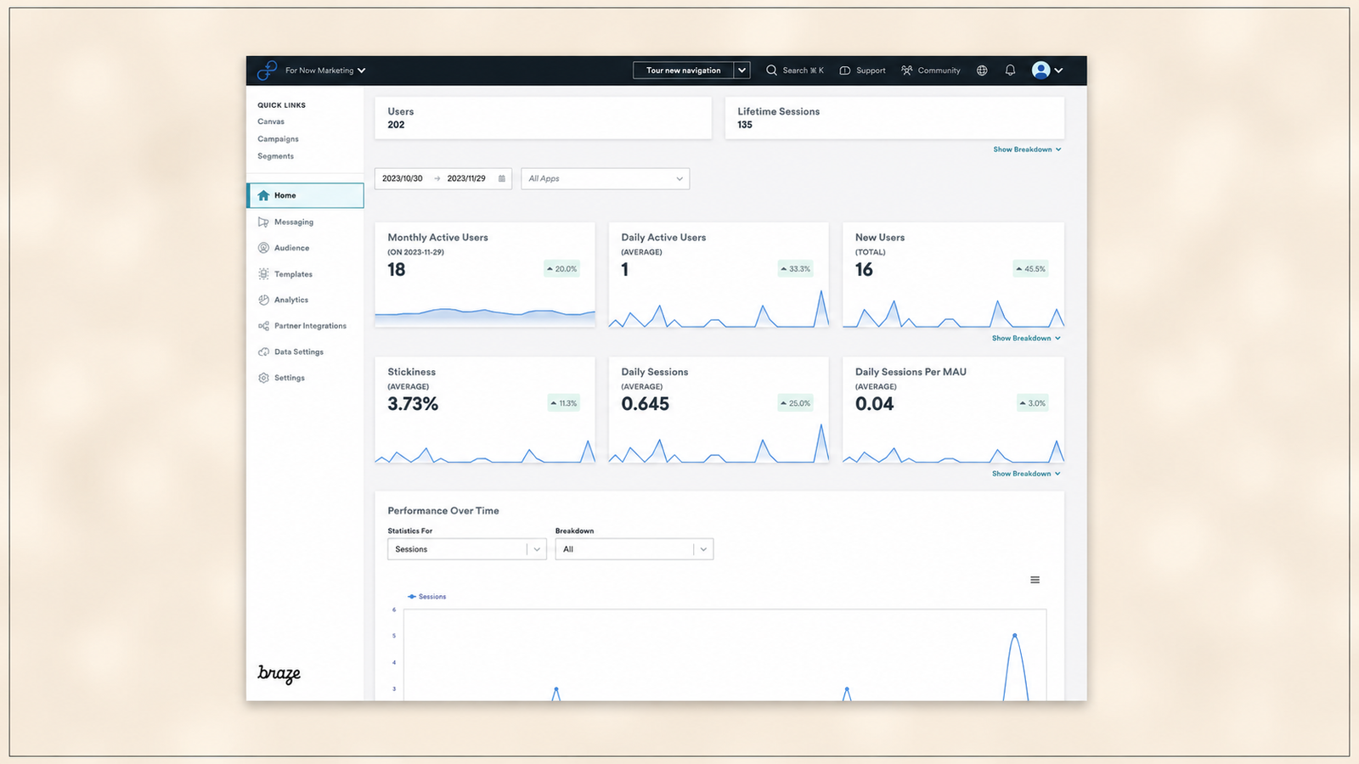
Task: Click the Stickiness value 3.73%
Action: pyautogui.click(x=413, y=404)
